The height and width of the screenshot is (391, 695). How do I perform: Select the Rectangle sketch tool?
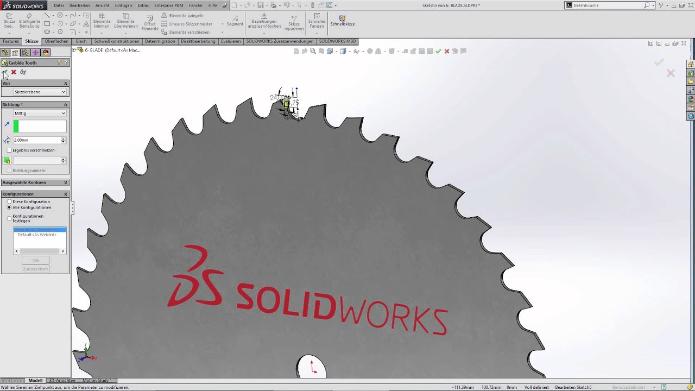tap(47, 23)
